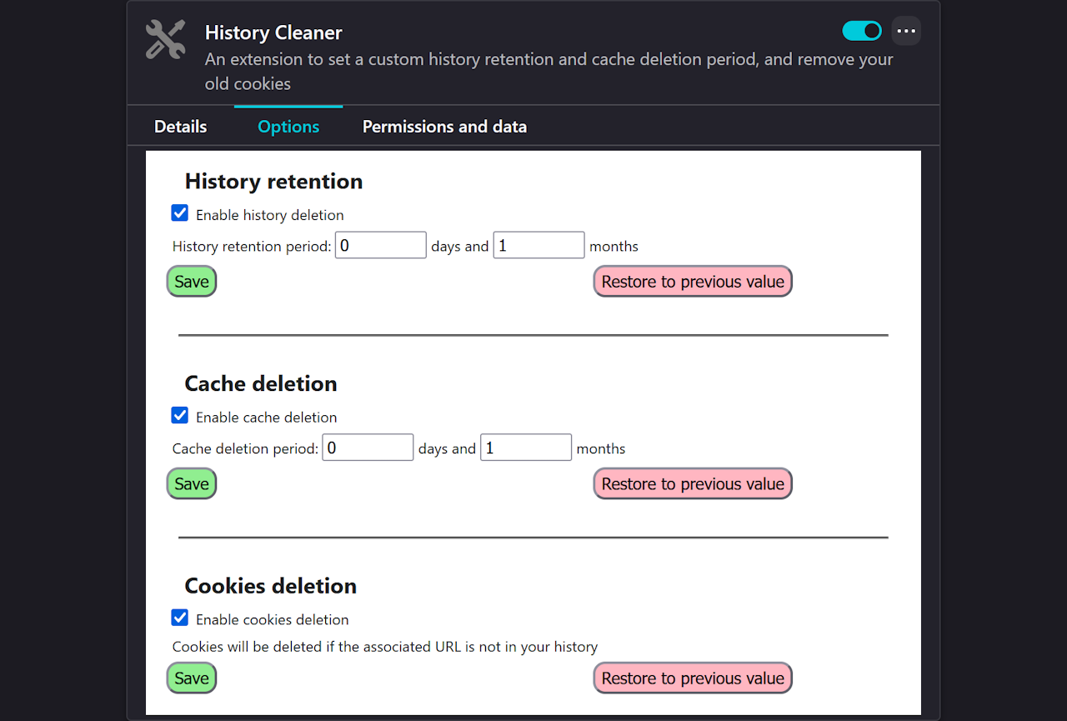Switch to the Details tab
Viewport: 1067px width, 721px height.
pos(180,127)
